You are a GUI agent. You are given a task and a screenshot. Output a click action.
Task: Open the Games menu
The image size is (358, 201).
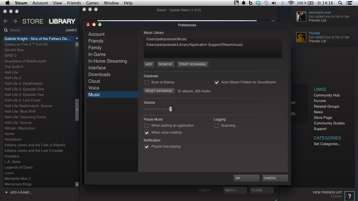click(92, 3)
